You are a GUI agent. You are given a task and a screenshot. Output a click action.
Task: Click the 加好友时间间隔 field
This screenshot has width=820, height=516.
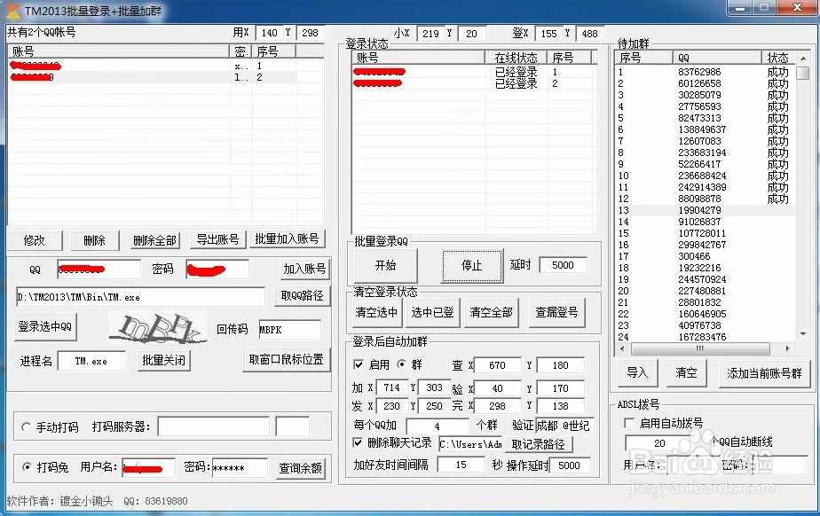(x=461, y=465)
